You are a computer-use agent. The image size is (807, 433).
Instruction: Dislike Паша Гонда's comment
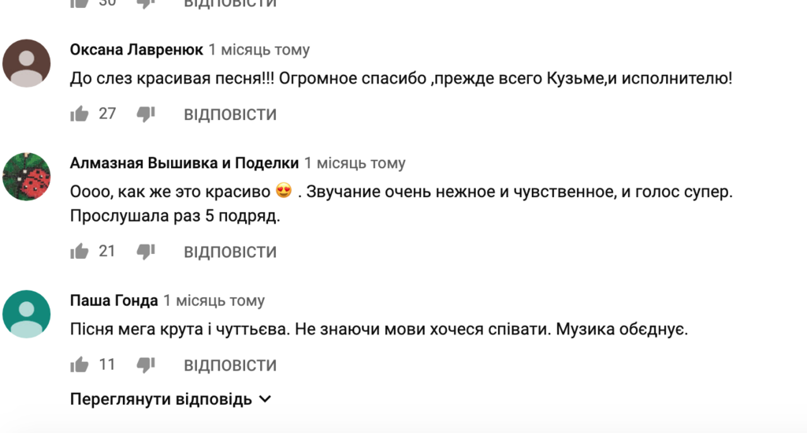(146, 365)
